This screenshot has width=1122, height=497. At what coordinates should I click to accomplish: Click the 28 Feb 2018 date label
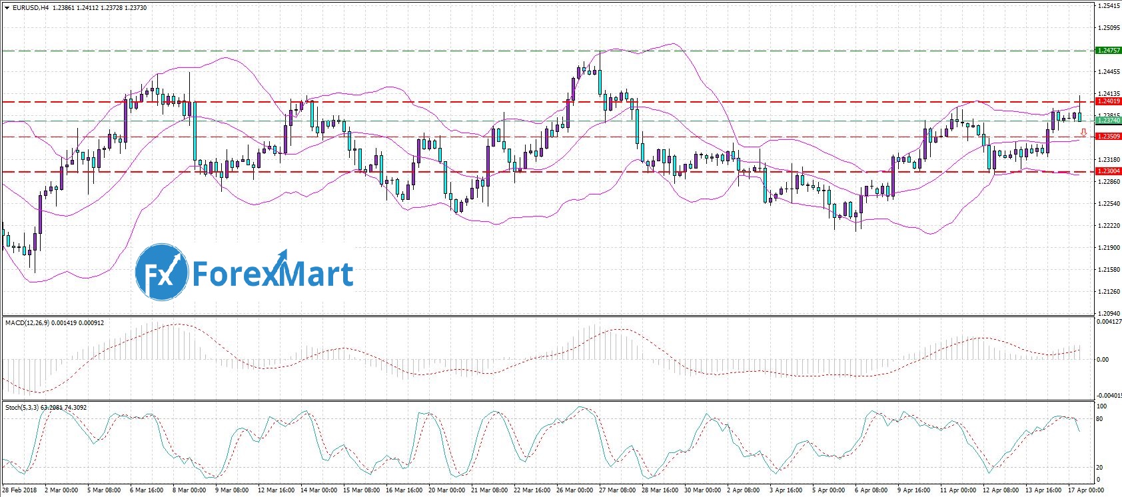[19, 490]
